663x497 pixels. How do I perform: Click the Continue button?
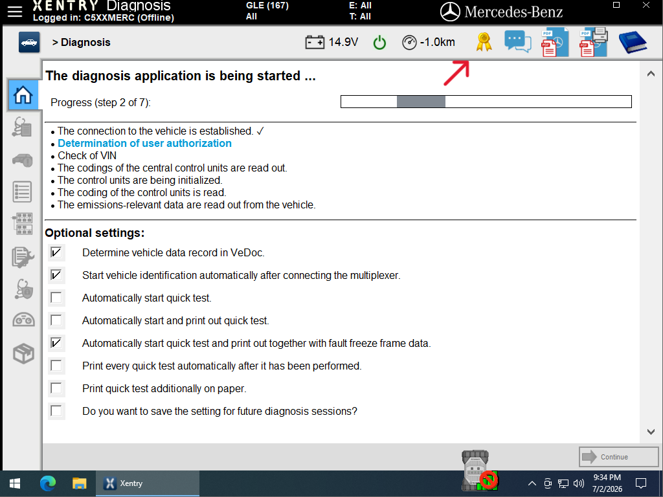[x=618, y=457]
